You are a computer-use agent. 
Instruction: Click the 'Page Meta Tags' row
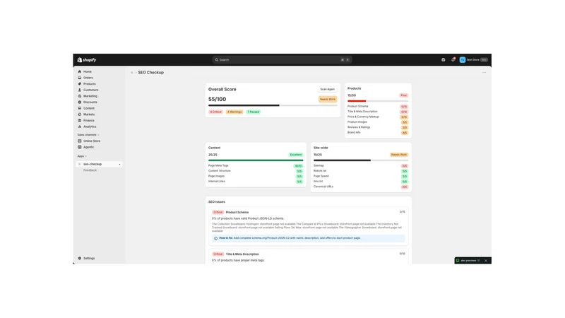pyautogui.click(x=256, y=166)
